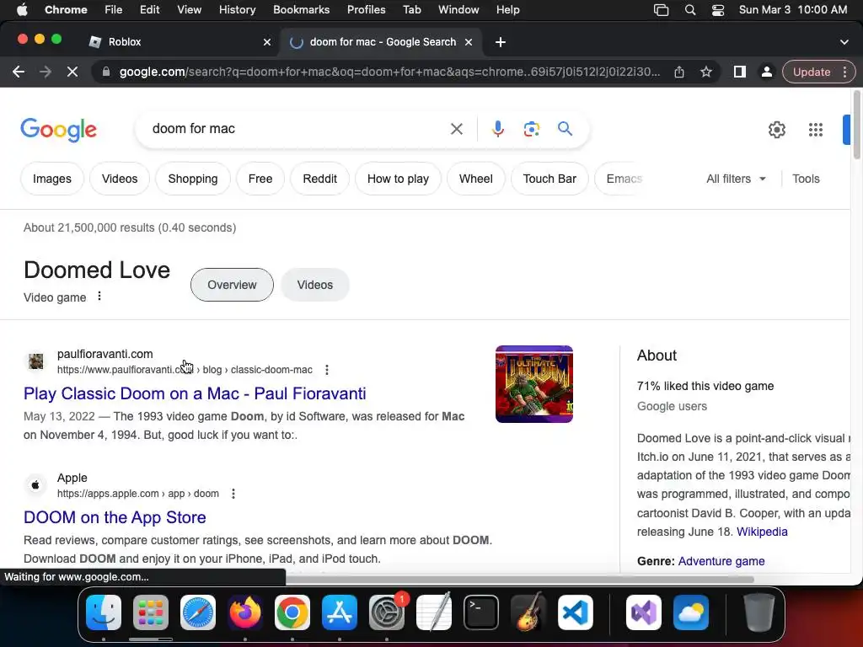This screenshot has height=647, width=863.
Task: Open Spotlight search in menu bar
Action: 689,10
